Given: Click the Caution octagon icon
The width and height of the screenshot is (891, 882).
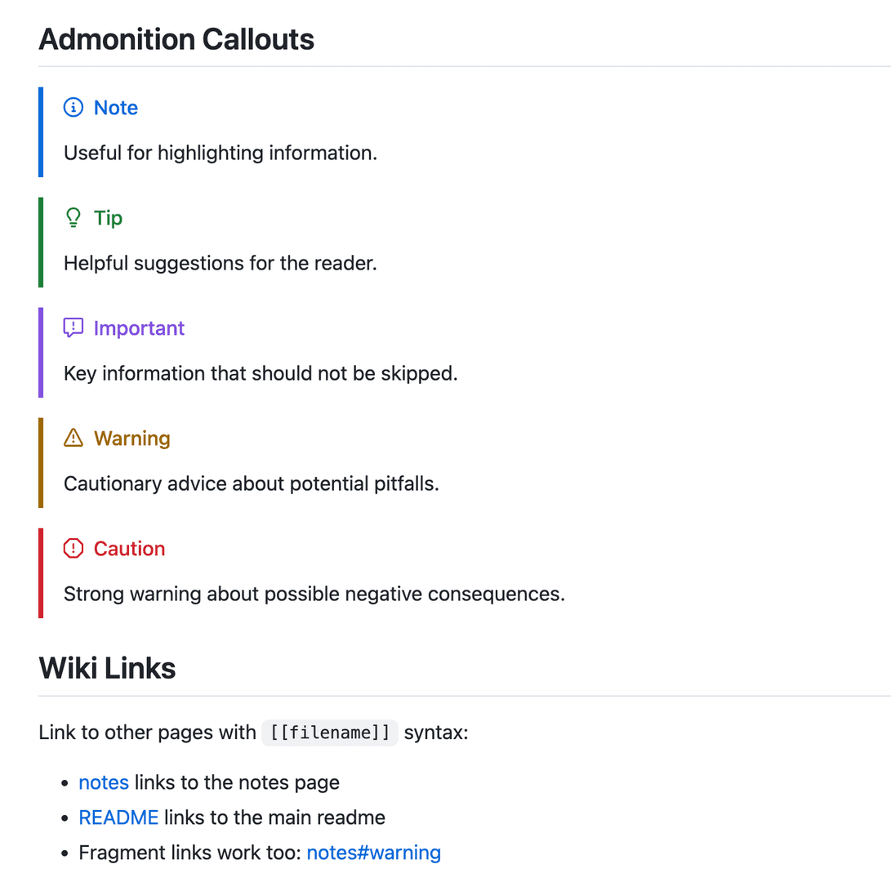Looking at the screenshot, I should pos(74,548).
